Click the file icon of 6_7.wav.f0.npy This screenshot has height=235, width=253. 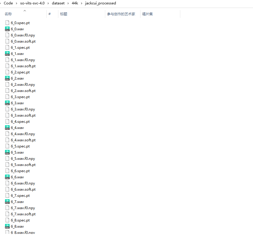coord(7,208)
